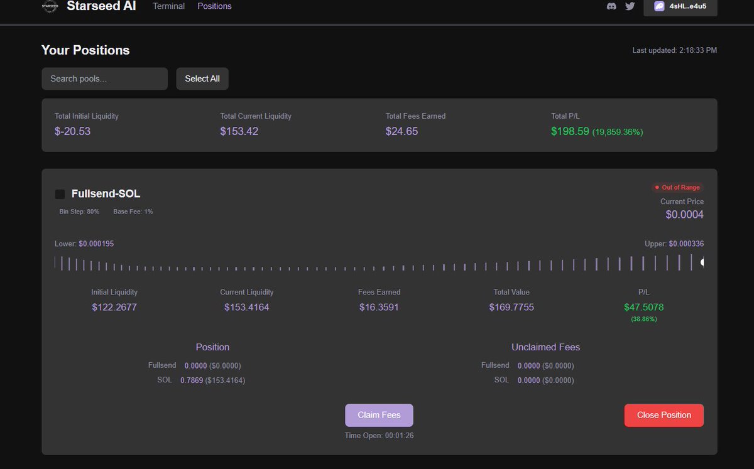754x469 pixels.
Task: Click the Current Price value $0.0004
Action: pos(684,214)
